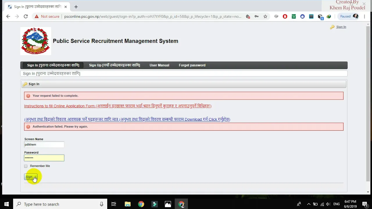Click the battery tray icon

(315, 204)
